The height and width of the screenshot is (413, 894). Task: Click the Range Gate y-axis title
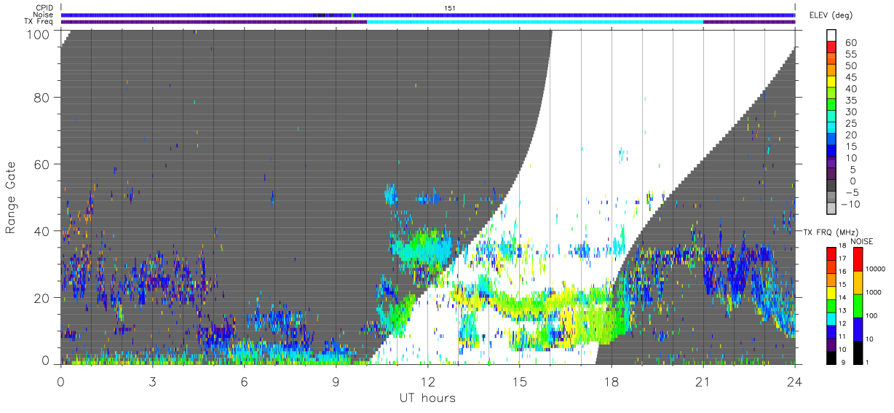(x=12, y=197)
